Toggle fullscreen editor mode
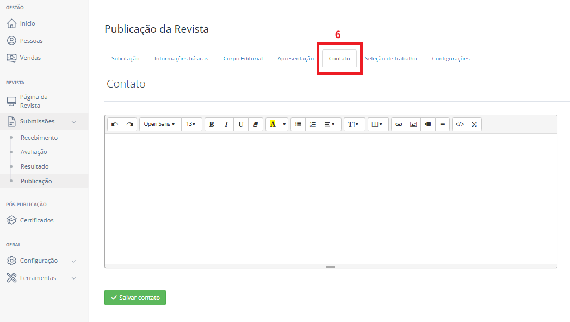 pos(474,125)
